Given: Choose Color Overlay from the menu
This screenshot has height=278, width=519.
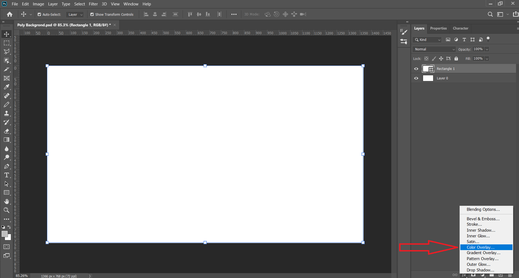Looking at the screenshot, I should pyautogui.click(x=480, y=247).
